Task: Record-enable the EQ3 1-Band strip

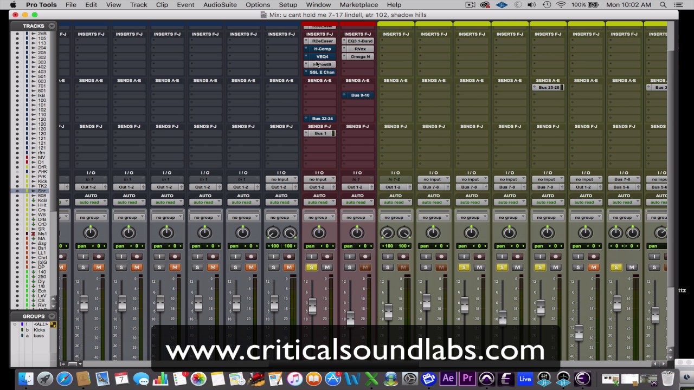Action: 365,257
